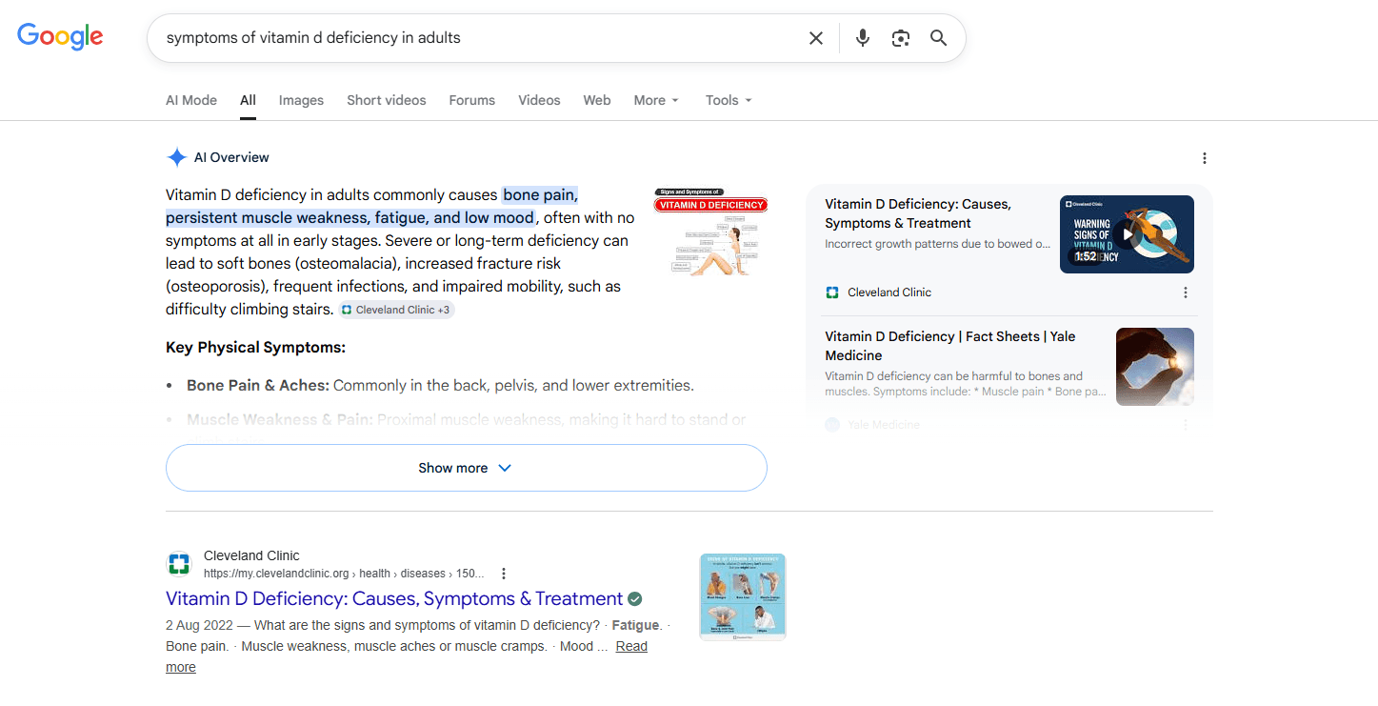The width and height of the screenshot is (1378, 706).
Task: Open Vitamin D Deficiency: Causes, Symptoms card title
Action: click(918, 213)
